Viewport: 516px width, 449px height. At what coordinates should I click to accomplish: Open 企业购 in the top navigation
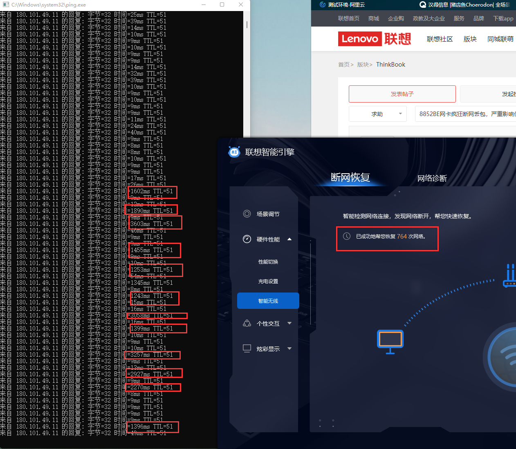(396, 18)
